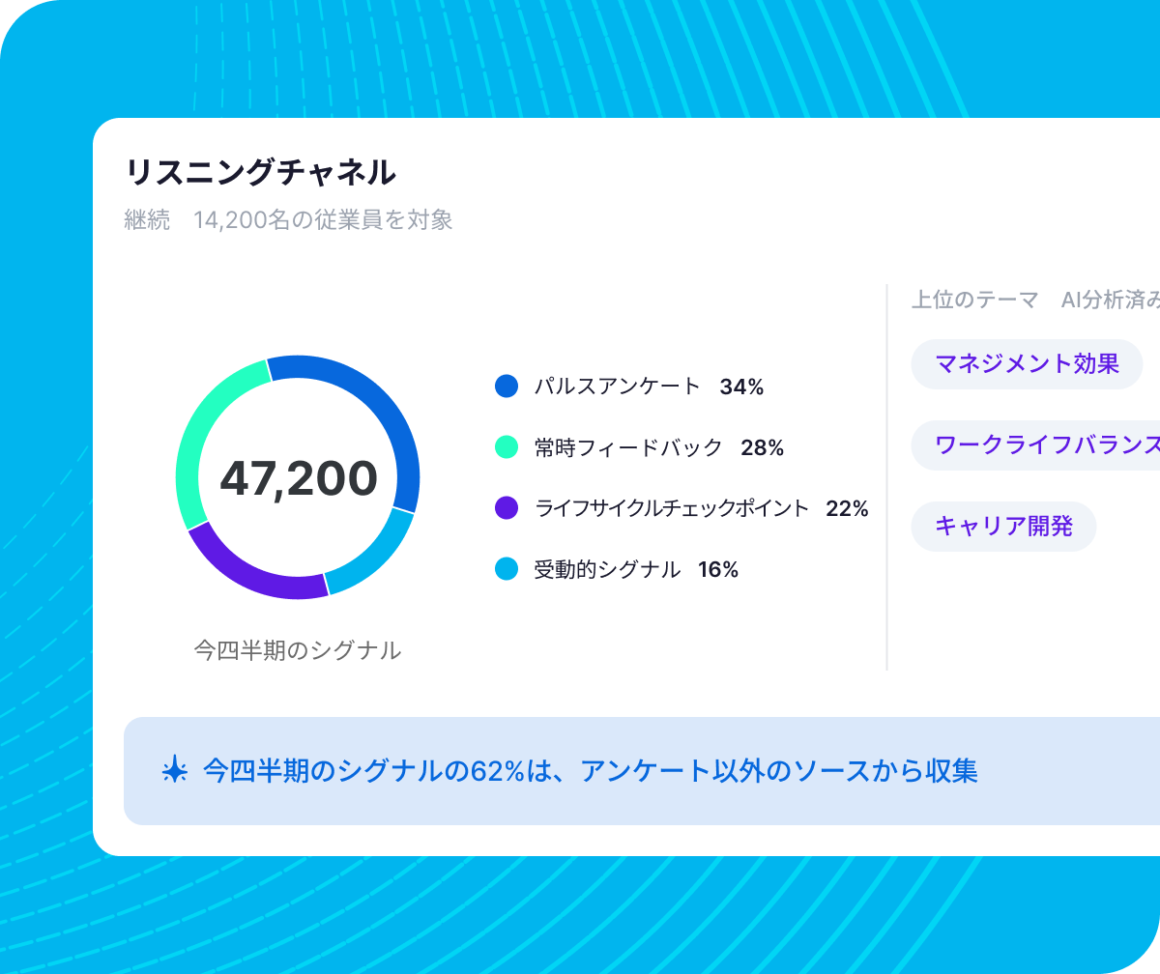
Task: Click the 47,200 total in the donut center
Action: point(299,478)
